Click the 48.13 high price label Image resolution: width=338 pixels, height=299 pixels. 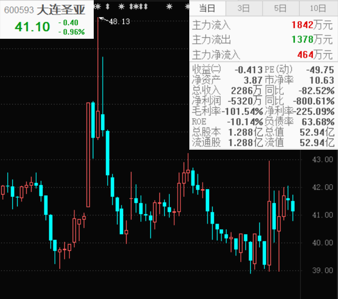point(120,22)
